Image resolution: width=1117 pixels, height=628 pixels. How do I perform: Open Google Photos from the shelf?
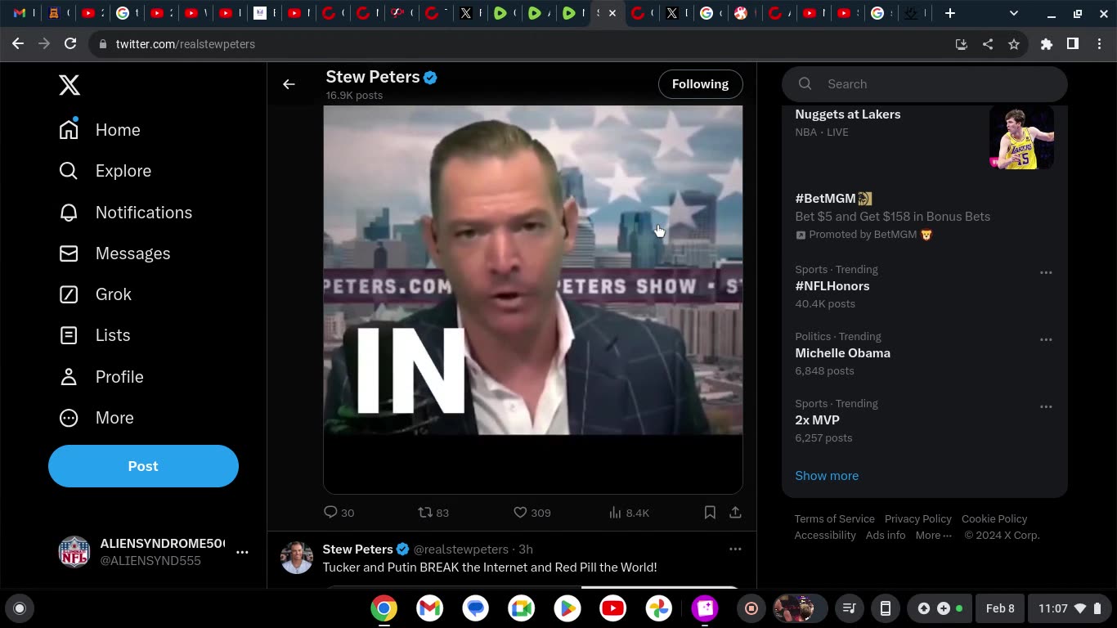pos(658,608)
